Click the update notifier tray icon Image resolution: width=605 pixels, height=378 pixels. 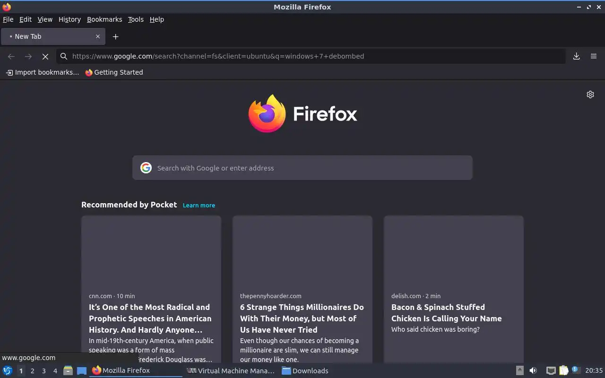point(575,370)
